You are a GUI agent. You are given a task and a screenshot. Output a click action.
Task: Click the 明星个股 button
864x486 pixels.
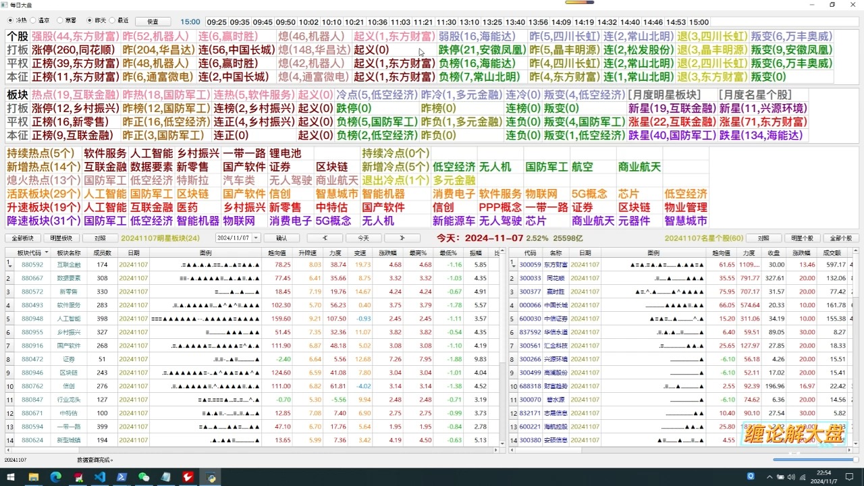802,238
